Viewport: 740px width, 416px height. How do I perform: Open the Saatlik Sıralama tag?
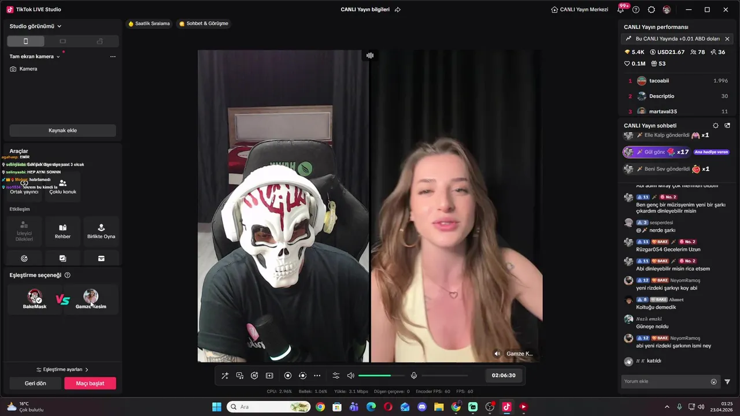point(149,24)
